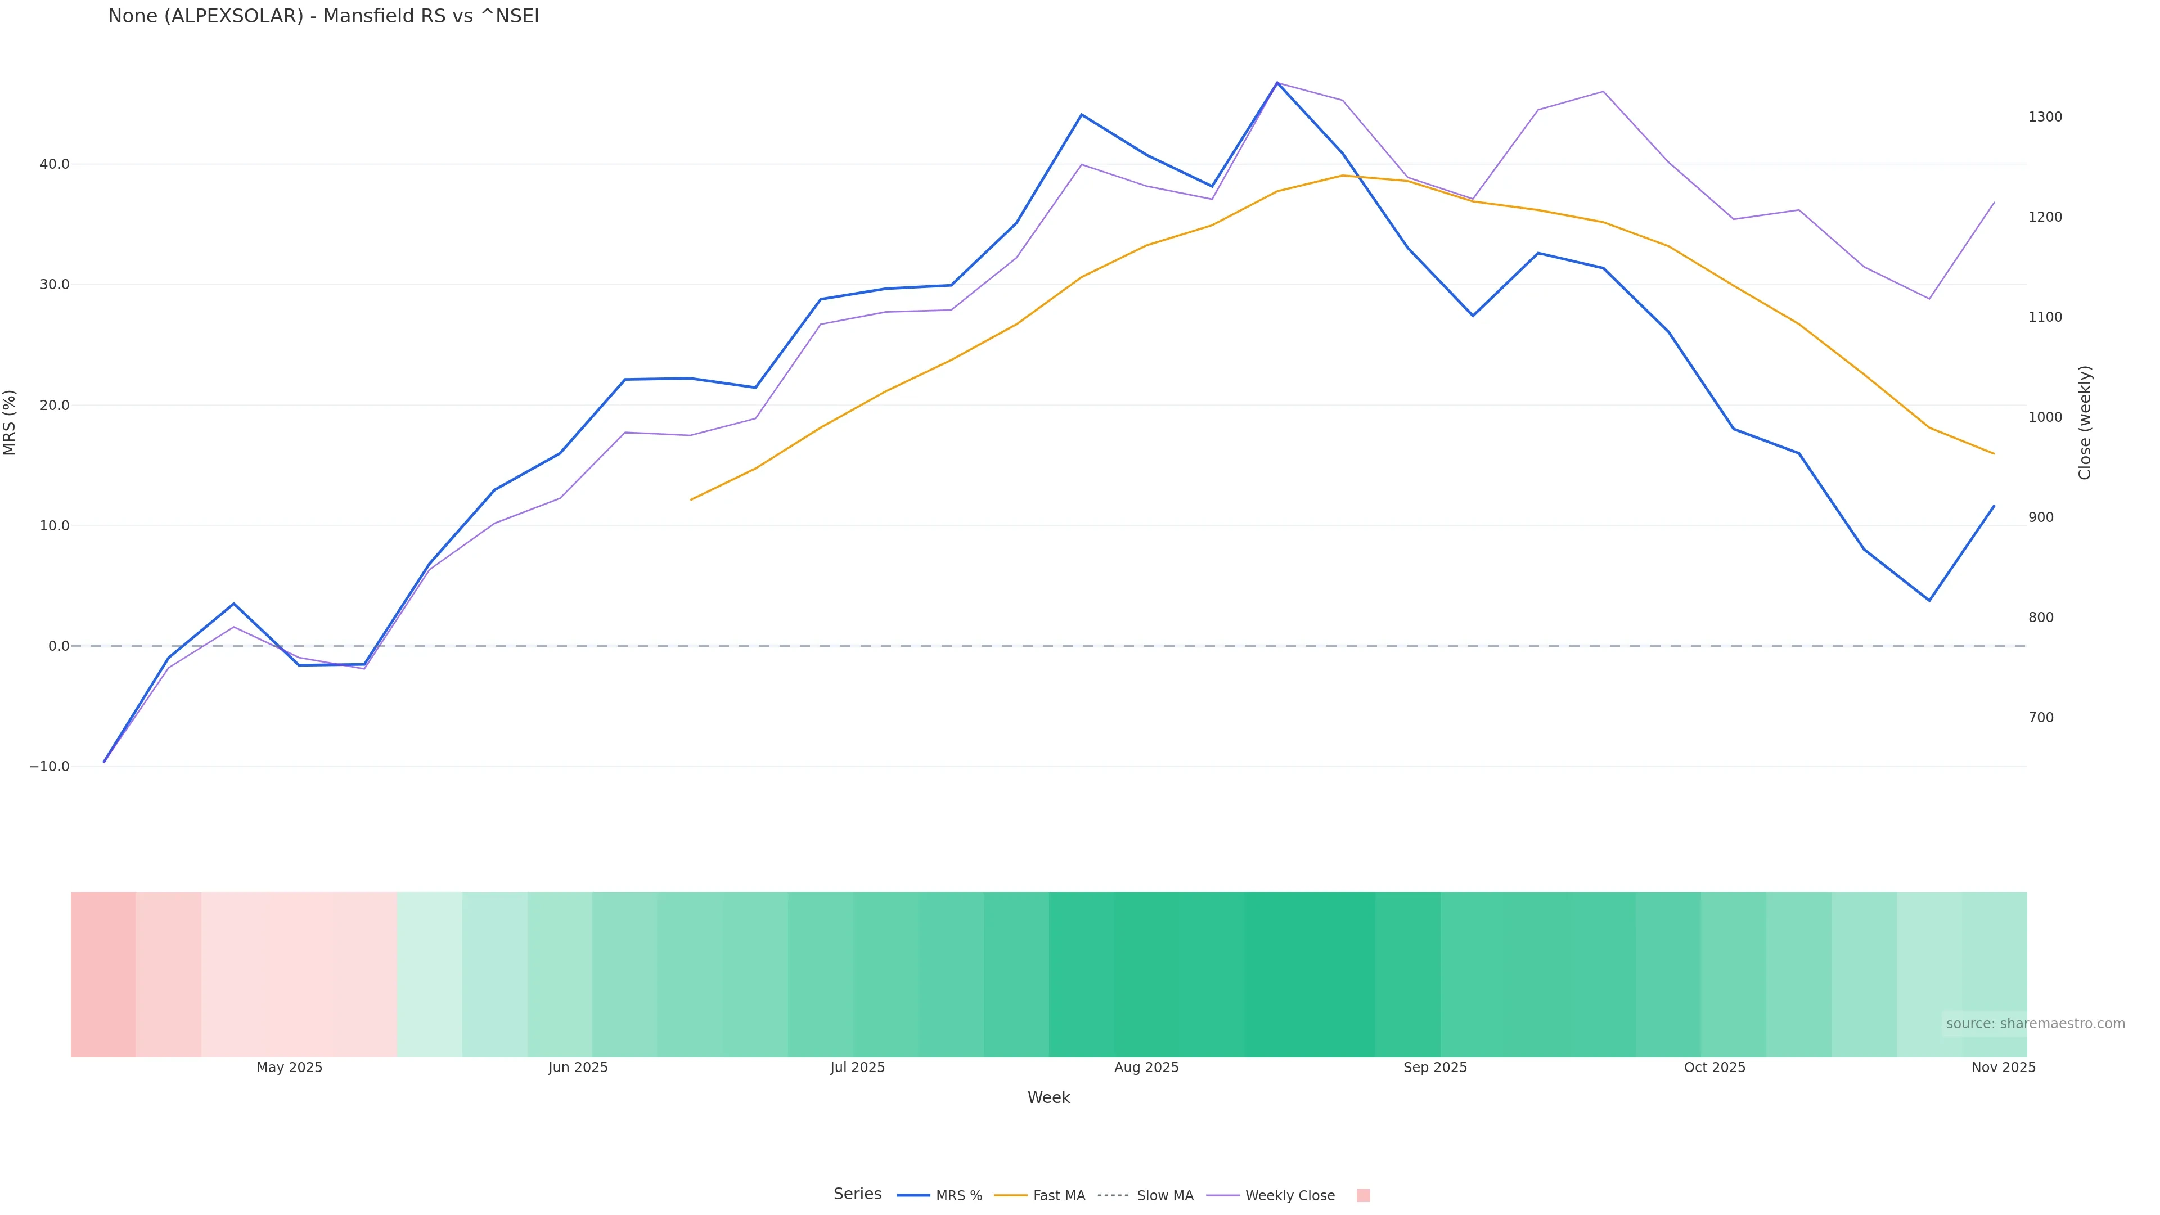Select the Aug 2025 x-axis label
The image size is (2160, 1215).
1146,1068
